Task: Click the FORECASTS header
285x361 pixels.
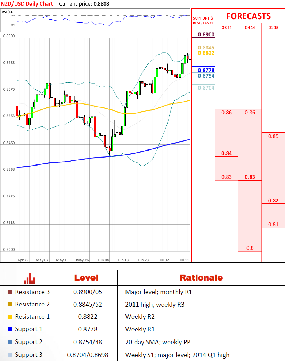Action: pyautogui.click(x=249, y=16)
